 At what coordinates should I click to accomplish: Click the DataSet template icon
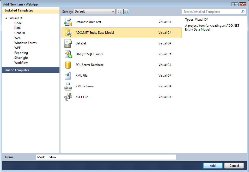[68, 43]
